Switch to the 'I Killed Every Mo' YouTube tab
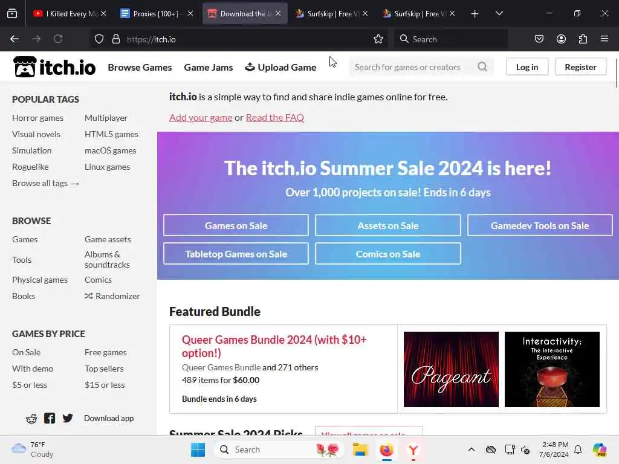 (x=70, y=13)
